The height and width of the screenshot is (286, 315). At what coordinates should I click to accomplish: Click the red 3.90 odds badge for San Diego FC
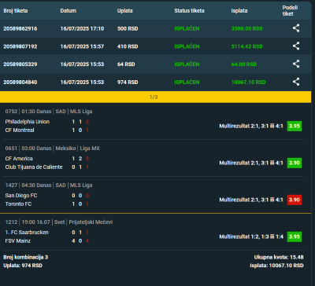pyautogui.click(x=295, y=200)
